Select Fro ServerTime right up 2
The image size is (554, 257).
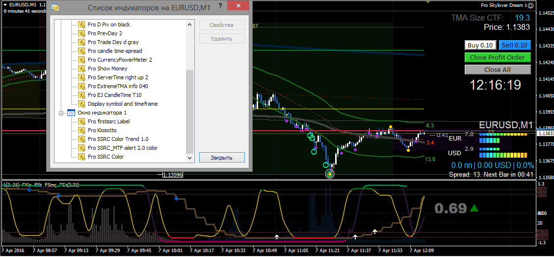click(118, 77)
